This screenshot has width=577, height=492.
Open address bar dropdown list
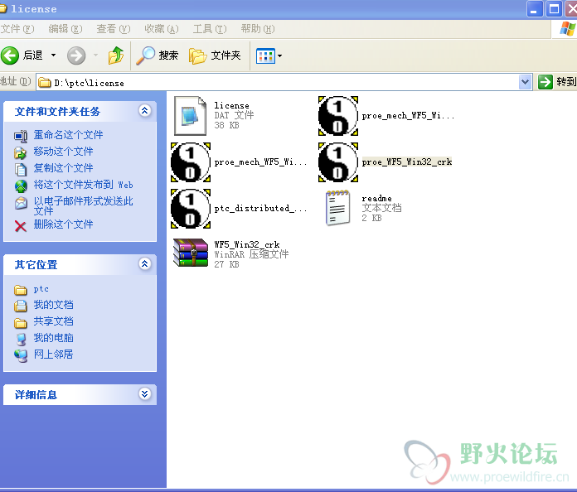point(525,82)
